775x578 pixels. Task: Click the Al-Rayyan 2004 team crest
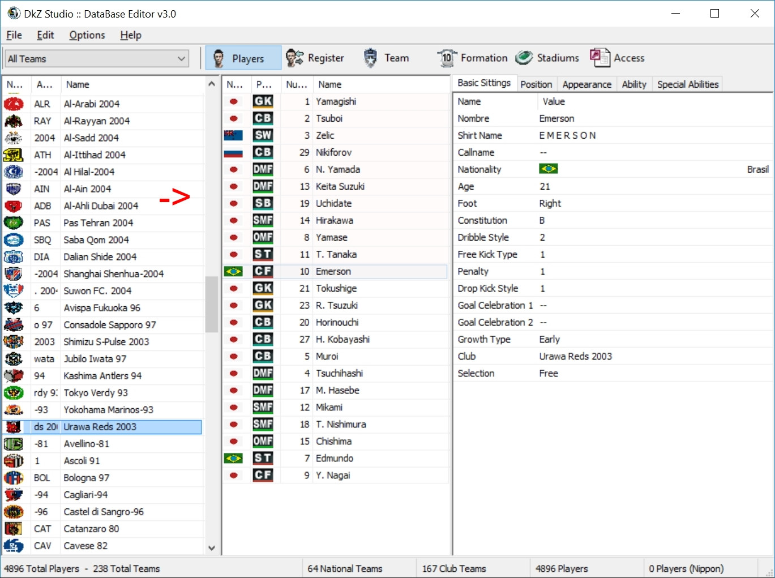tap(14, 121)
